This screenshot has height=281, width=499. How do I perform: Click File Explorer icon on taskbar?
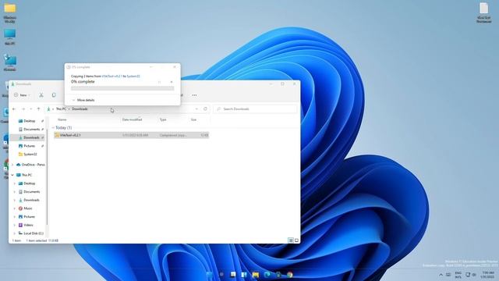point(256,275)
